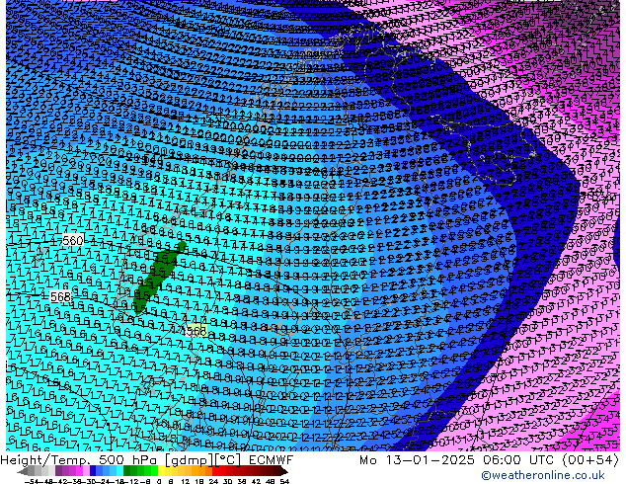
Task: Click the right dark arrow end of legend
Action: tap(284, 472)
